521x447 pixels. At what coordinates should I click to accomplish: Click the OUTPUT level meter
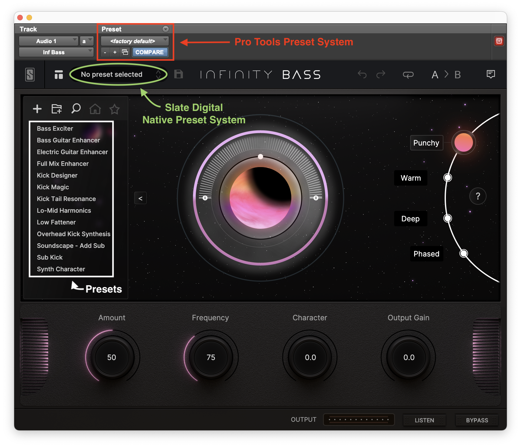tap(359, 420)
